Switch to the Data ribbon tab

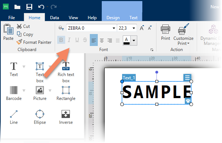[x=55, y=18]
